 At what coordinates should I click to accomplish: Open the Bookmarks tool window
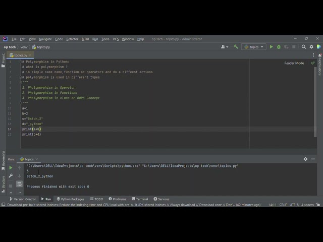(3, 160)
